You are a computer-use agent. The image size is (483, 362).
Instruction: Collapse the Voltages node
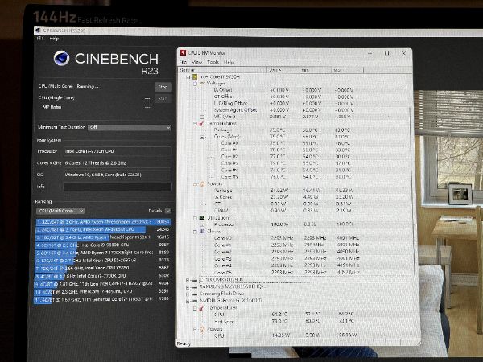pyautogui.click(x=195, y=84)
